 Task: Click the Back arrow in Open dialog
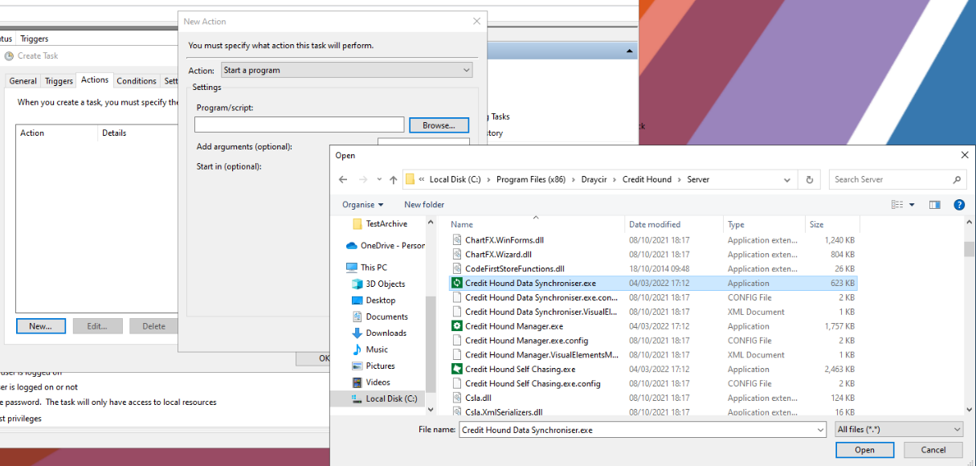(x=344, y=180)
